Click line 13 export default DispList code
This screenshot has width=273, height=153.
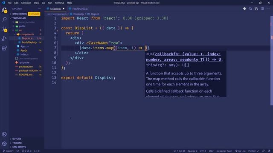[x=88, y=78]
